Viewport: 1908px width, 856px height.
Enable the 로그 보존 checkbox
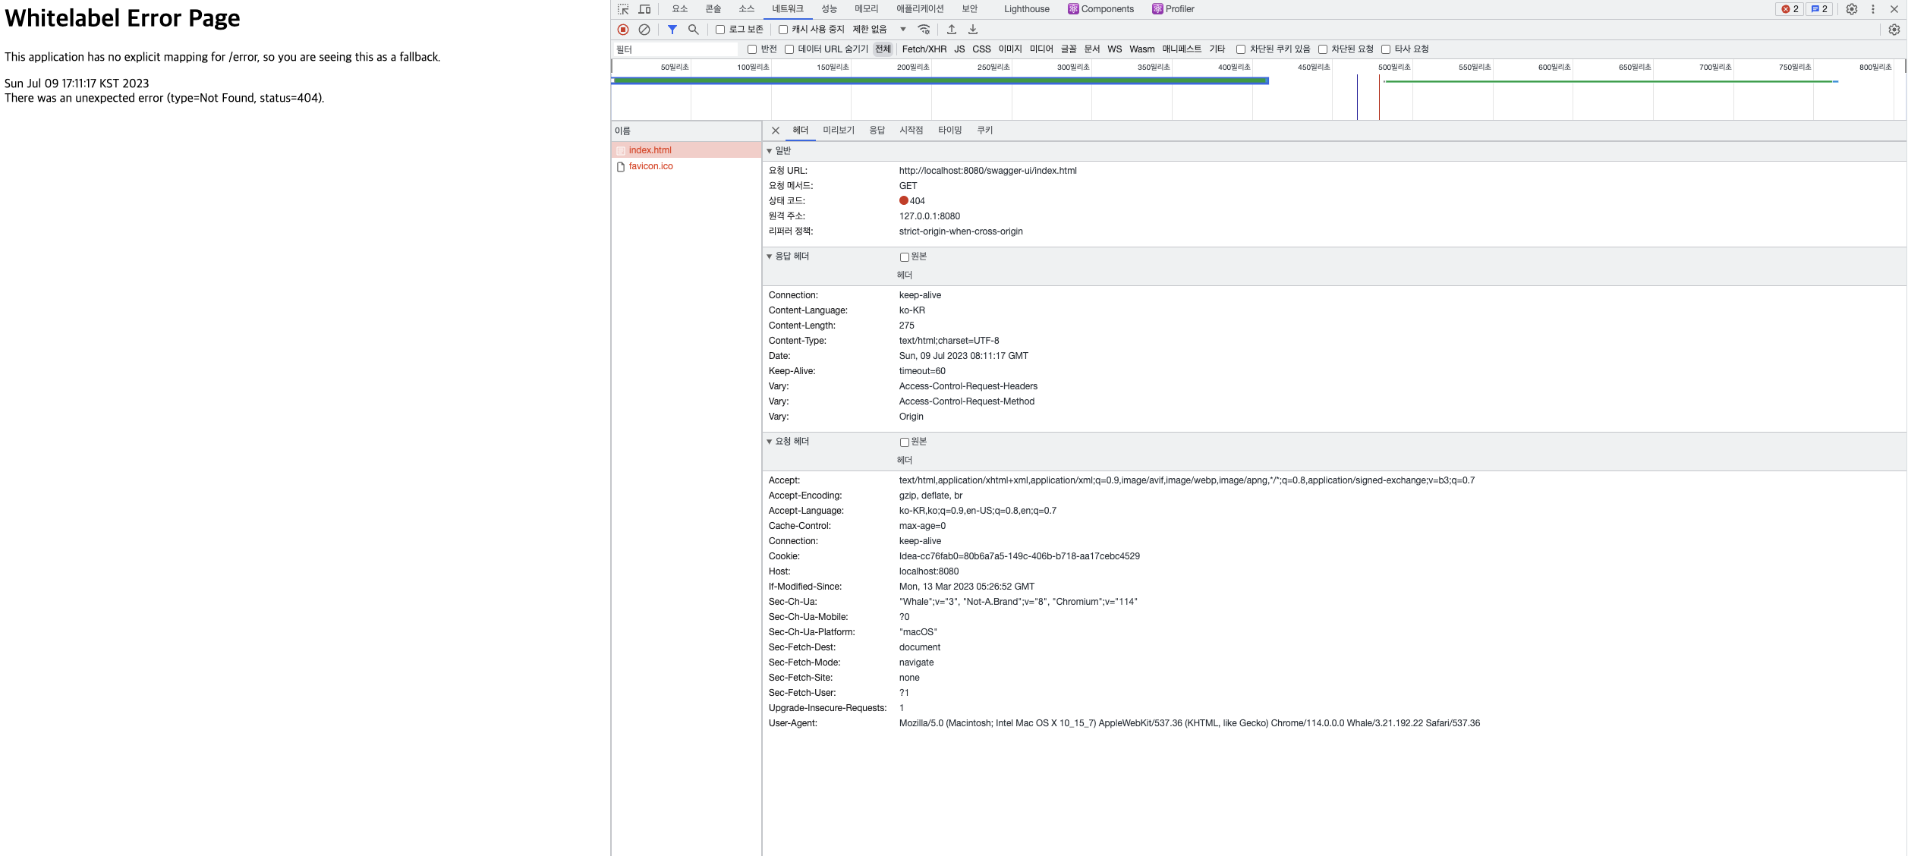tap(720, 30)
